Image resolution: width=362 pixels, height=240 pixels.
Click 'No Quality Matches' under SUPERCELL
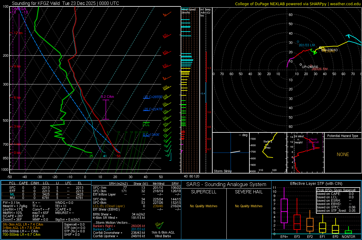[x=204, y=206]
